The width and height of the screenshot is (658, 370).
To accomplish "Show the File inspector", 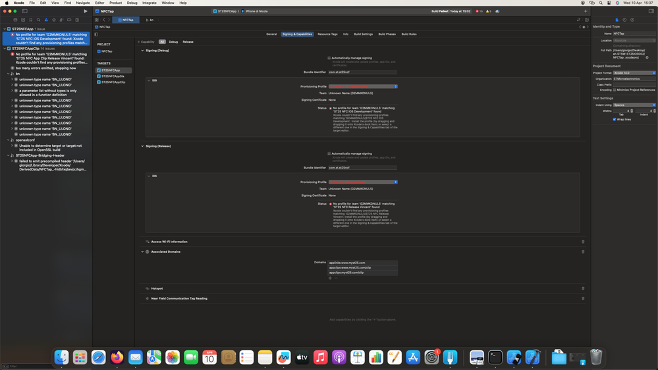I will pyautogui.click(x=617, y=20).
